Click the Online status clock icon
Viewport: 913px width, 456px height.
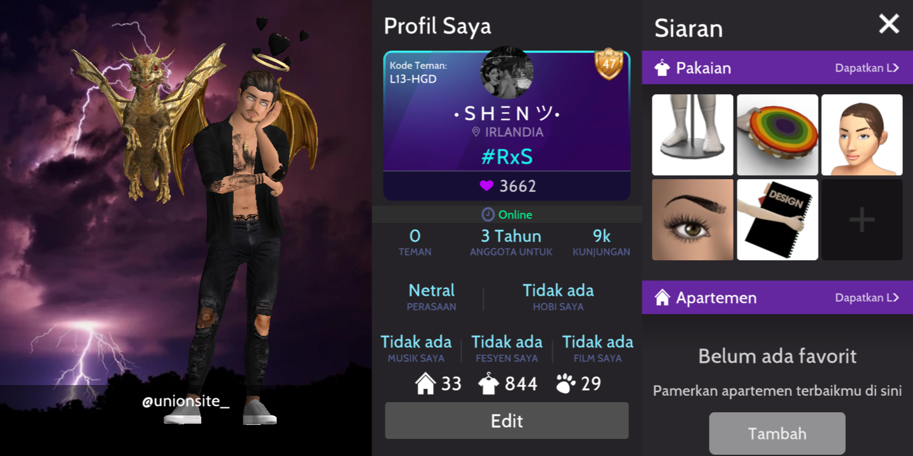click(x=488, y=215)
